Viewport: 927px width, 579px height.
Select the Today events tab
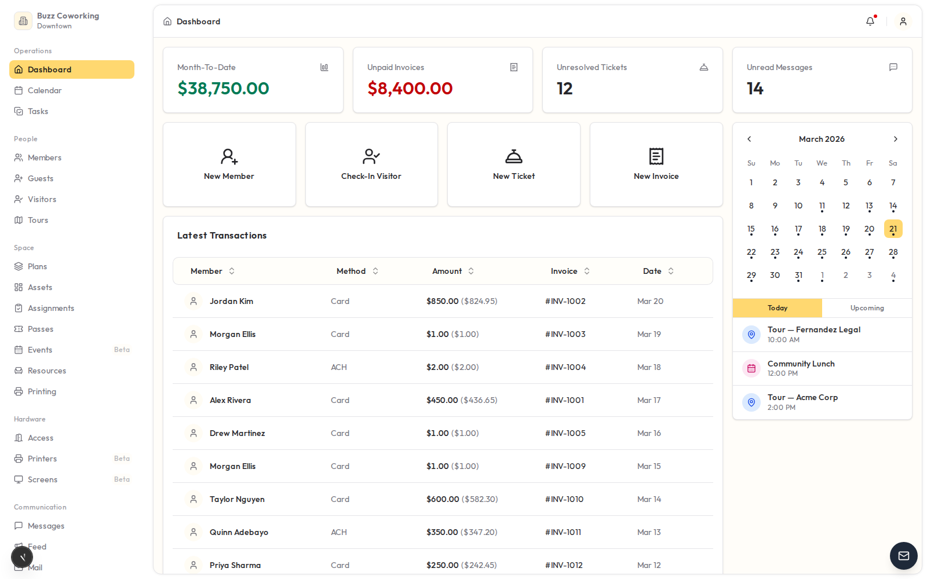pos(777,307)
